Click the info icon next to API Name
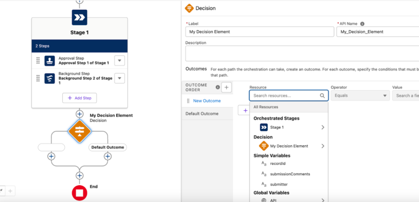The width and height of the screenshot is (419, 202). tap(362, 24)
